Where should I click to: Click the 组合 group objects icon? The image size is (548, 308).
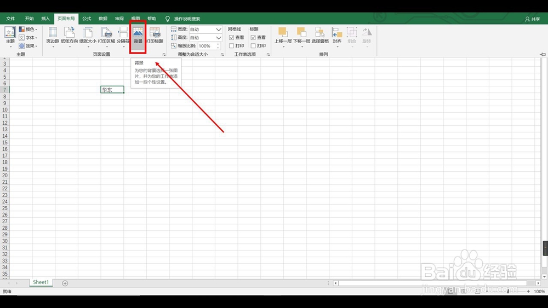pyautogui.click(x=352, y=32)
